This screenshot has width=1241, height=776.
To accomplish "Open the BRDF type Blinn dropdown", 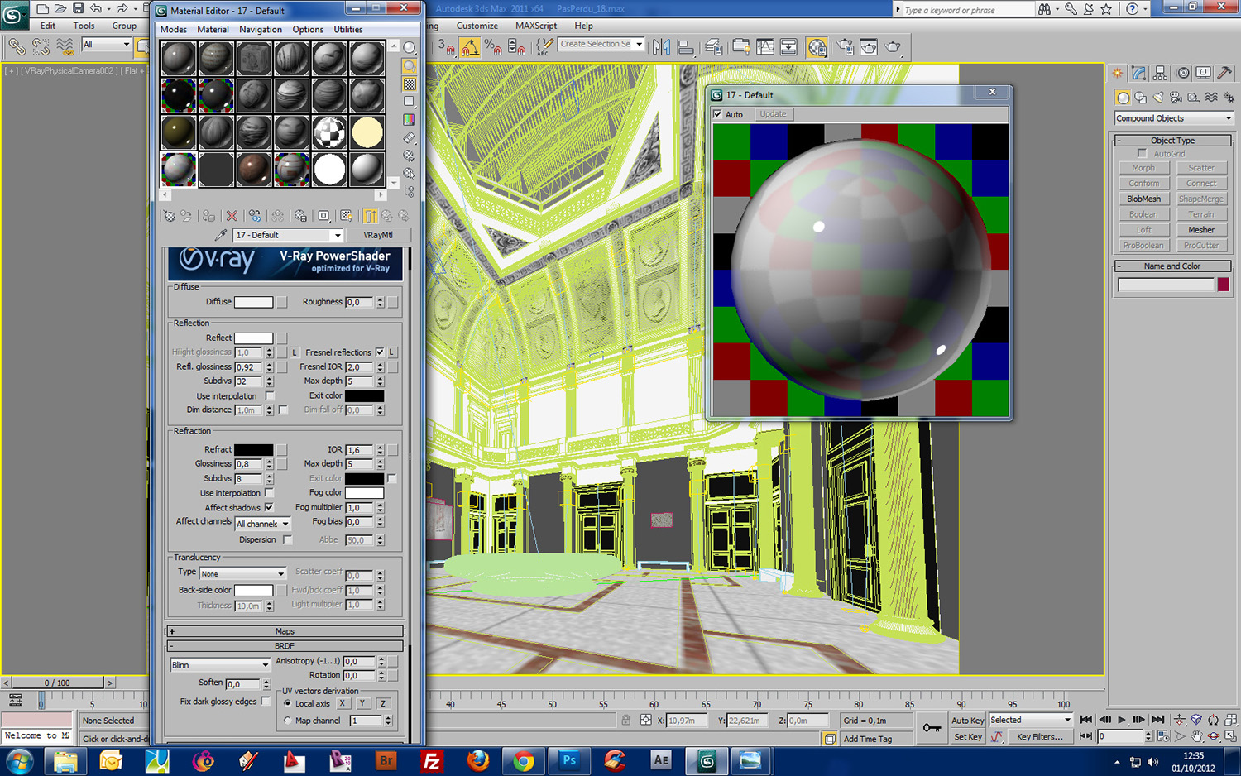I will 220,664.
